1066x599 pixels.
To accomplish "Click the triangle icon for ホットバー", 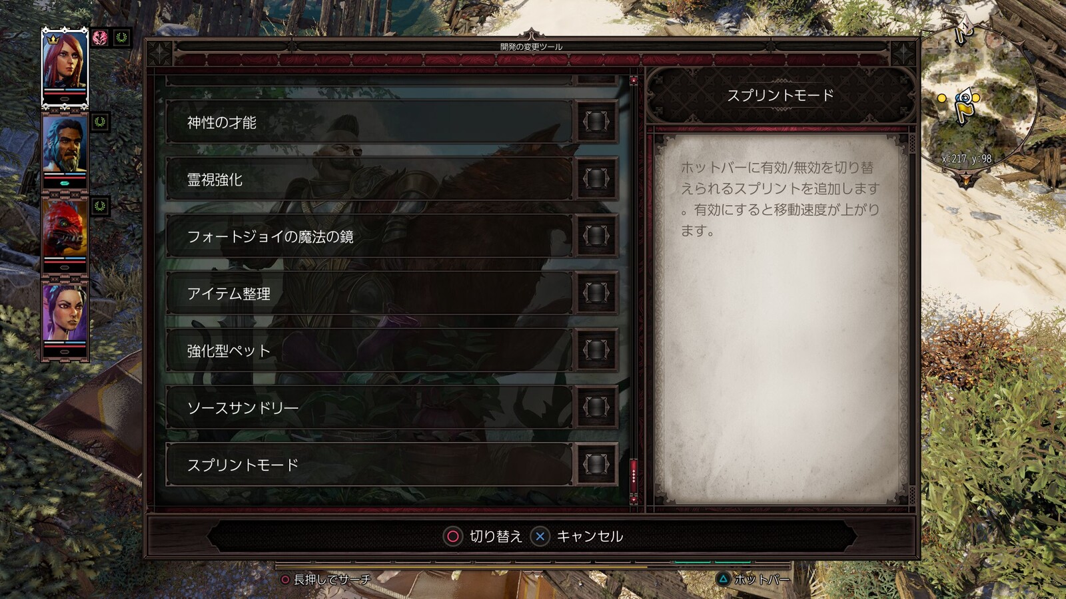I will point(723,579).
